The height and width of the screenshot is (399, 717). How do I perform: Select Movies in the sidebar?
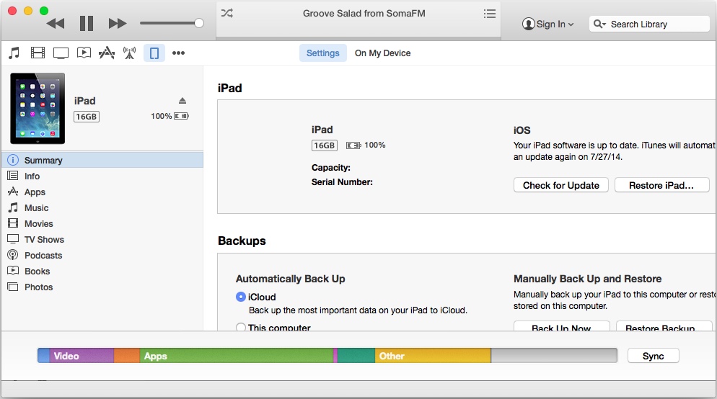[x=102, y=224]
